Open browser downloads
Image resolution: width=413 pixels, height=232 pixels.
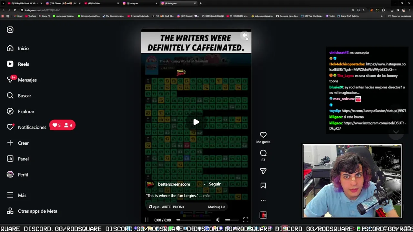coord(392,10)
